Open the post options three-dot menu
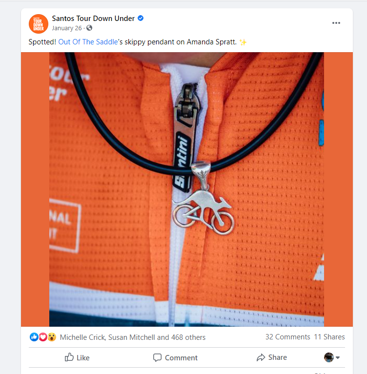367x374 pixels. 336,23
